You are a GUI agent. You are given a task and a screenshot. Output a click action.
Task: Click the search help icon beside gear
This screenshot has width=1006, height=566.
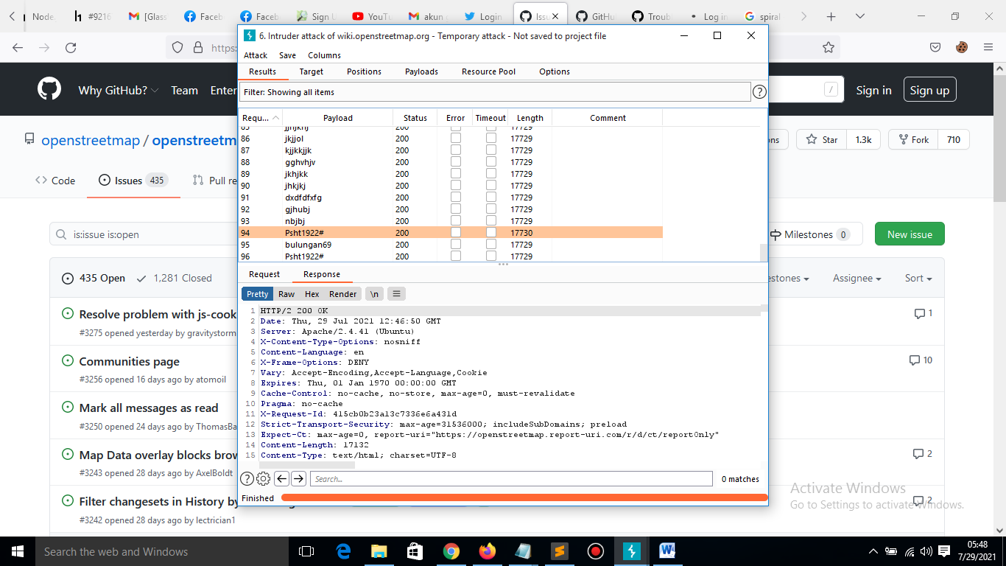(247, 479)
